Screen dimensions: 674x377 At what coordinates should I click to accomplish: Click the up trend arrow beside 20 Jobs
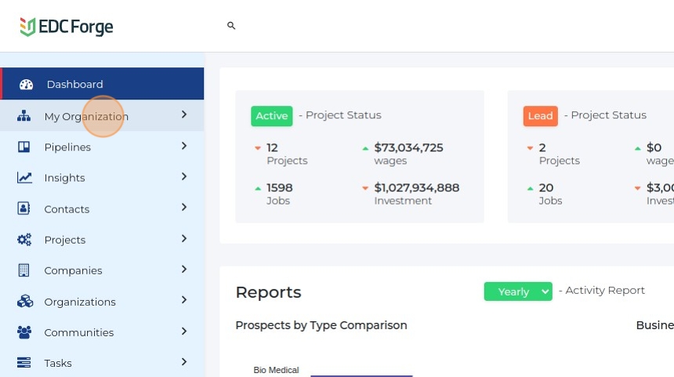[x=530, y=188]
